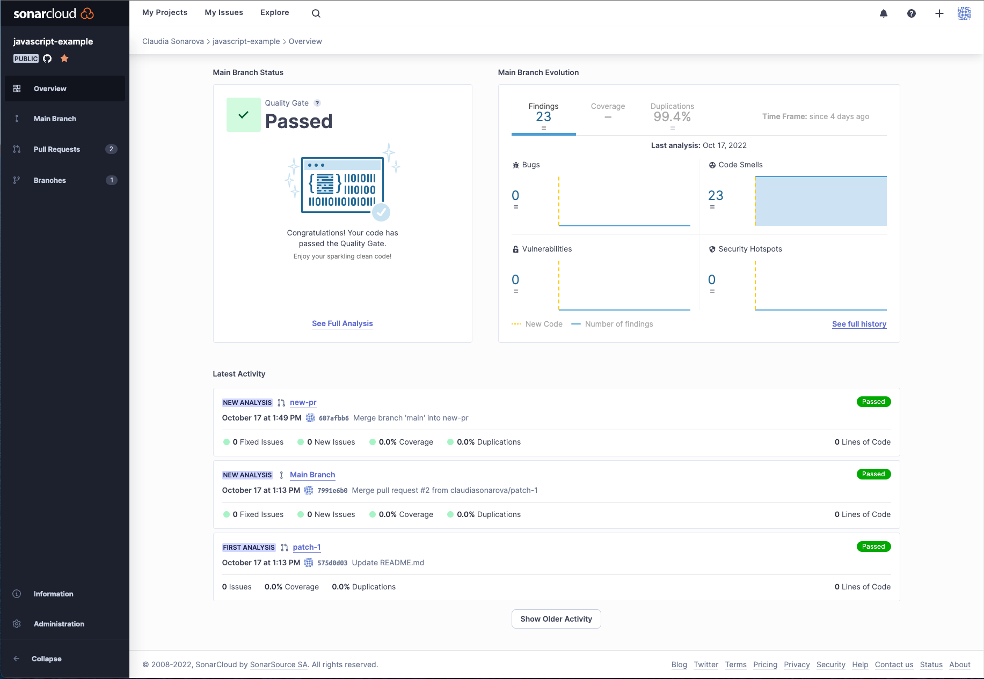This screenshot has height=679, width=984.
Task: Click Quality Gate help tooltip icon
Action: click(317, 103)
